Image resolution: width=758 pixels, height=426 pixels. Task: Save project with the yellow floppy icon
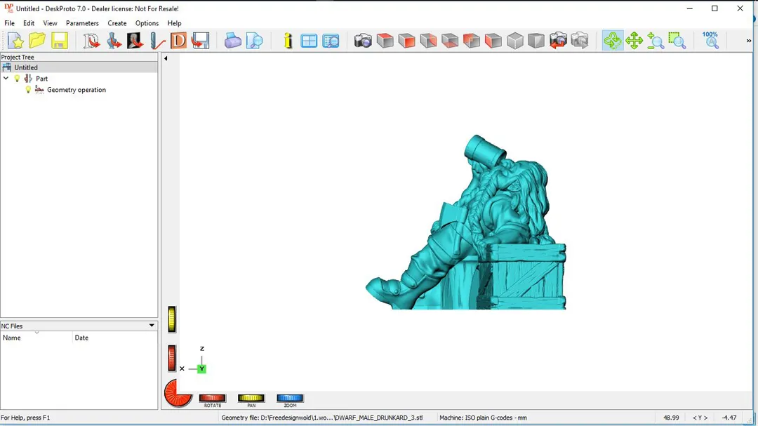coord(60,41)
